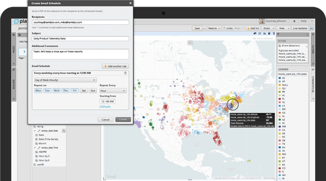
Task: Click the Subject input field
Action: click(80, 39)
